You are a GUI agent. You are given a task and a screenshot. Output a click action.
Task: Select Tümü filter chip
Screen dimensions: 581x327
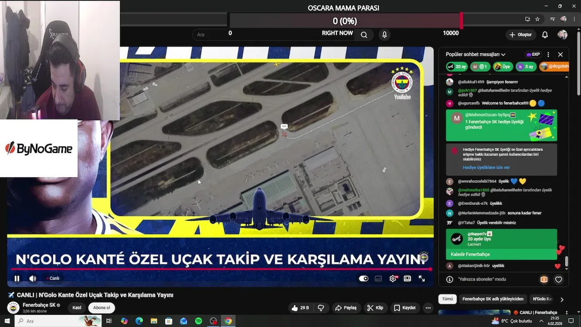coord(448,299)
